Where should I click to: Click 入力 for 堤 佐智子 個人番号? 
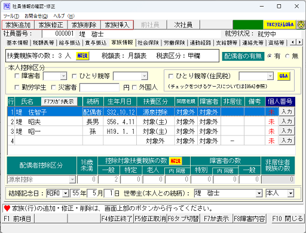(287, 112)
